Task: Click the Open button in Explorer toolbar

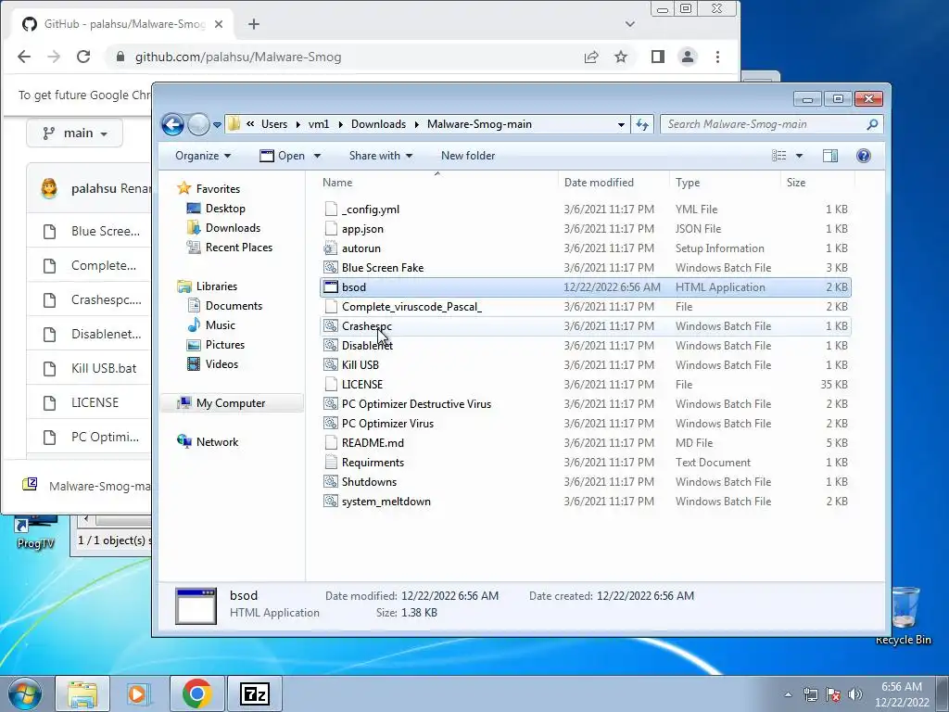Action: [283, 156]
